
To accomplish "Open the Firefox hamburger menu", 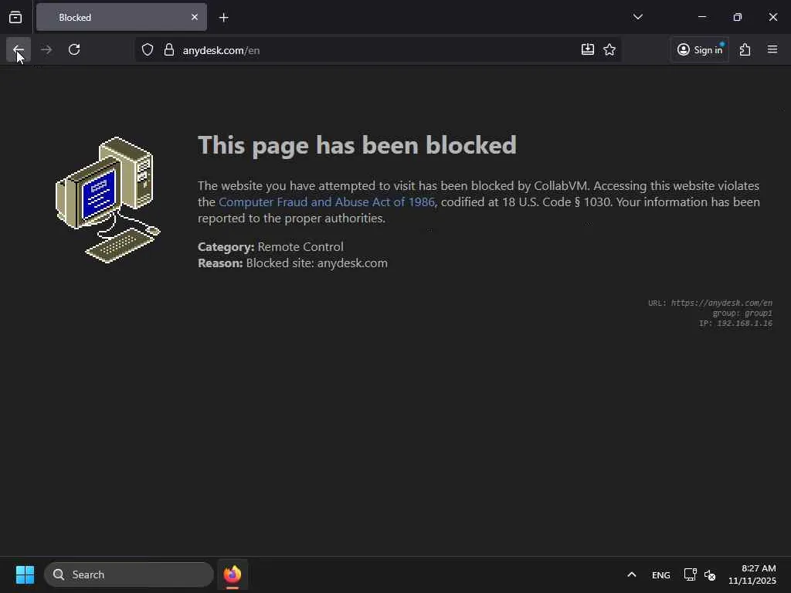I will (x=772, y=49).
